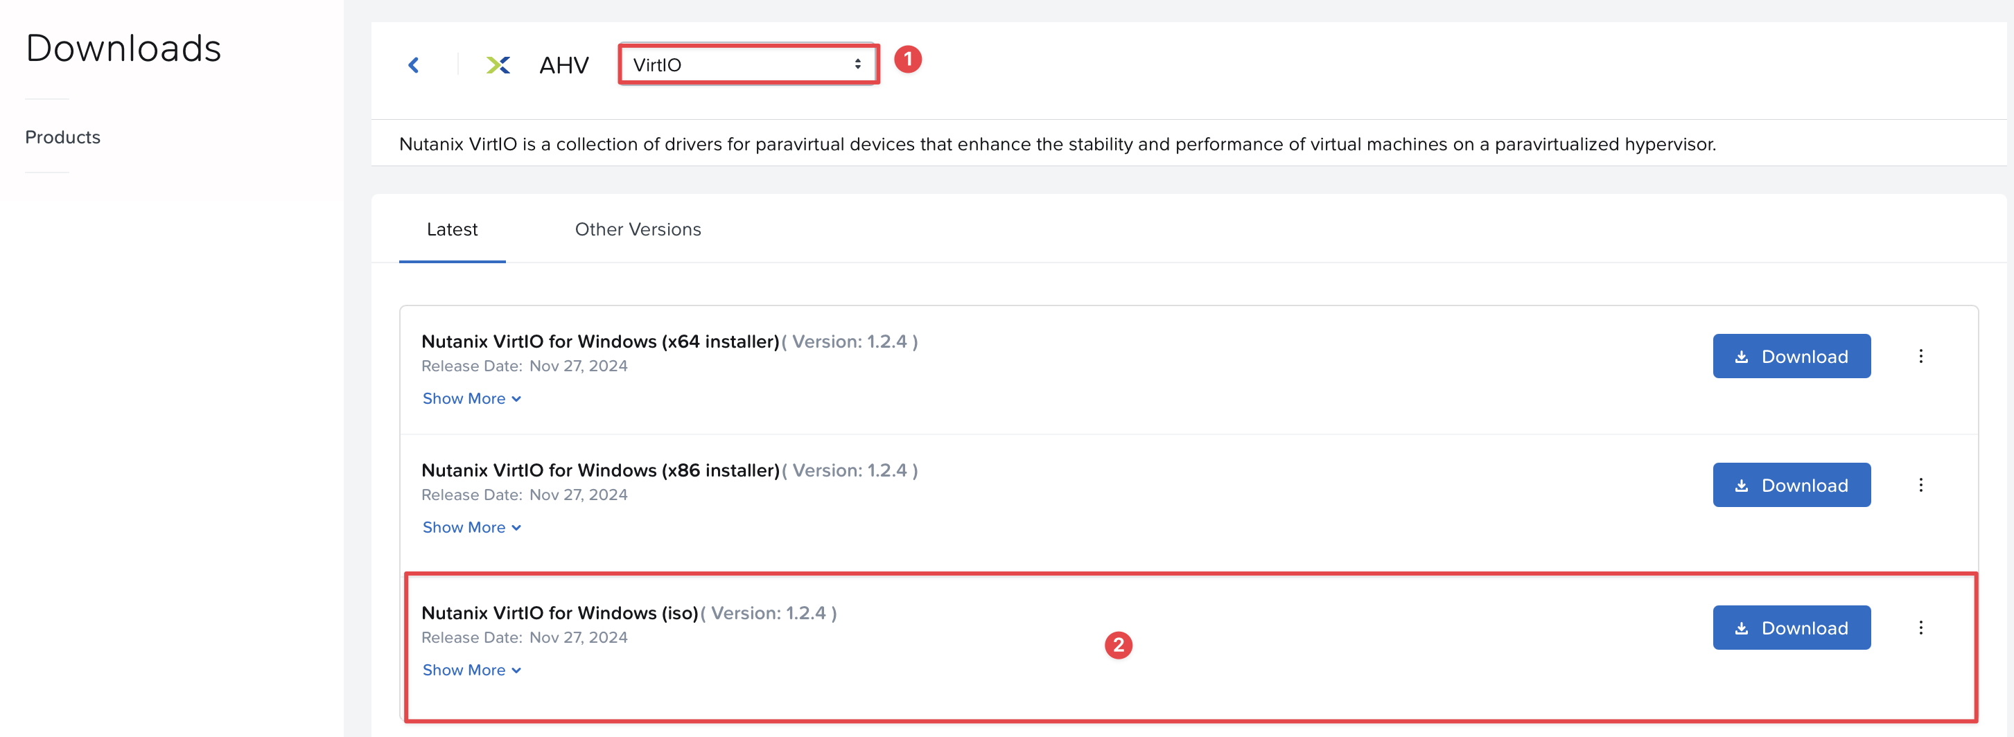Click download arrow icon in x64 installer button
The width and height of the screenshot is (2014, 737).
pos(1741,357)
